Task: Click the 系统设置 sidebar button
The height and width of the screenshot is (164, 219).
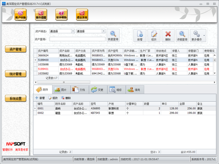Action: 15,99
